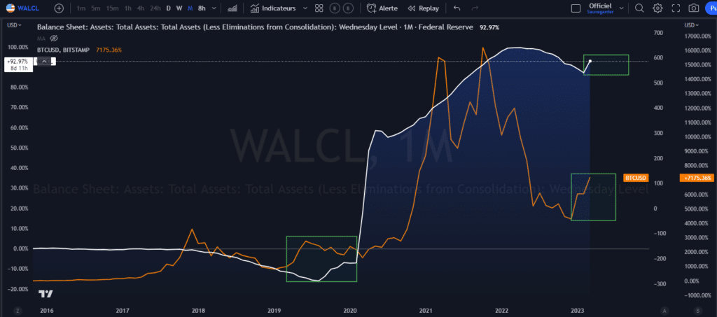Collapse the legend with the chevron-up button
The width and height of the screenshot is (717, 317).
[x=44, y=61]
